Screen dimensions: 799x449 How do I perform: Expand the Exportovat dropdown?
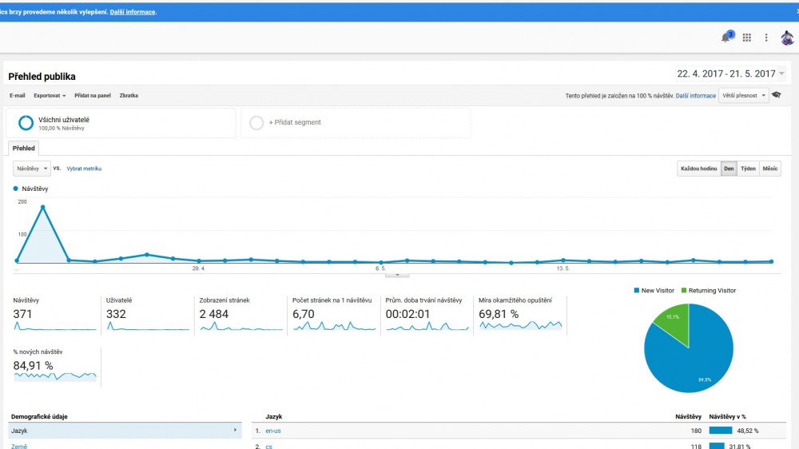pyautogui.click(x=50, y=96)
